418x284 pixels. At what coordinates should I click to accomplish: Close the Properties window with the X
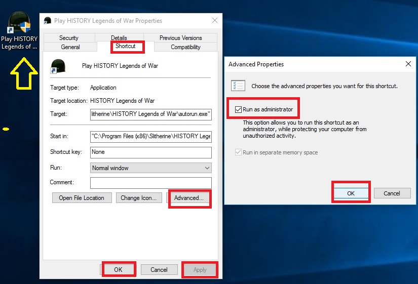pyautogui.click(x=215, y=20)
